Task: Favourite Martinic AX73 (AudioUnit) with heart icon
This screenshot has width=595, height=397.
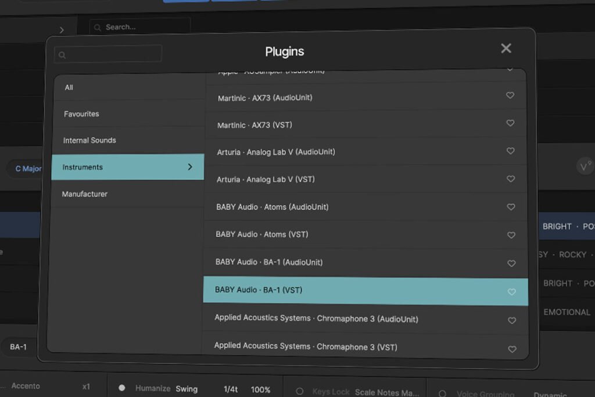Action: click(x=510, y=95)
